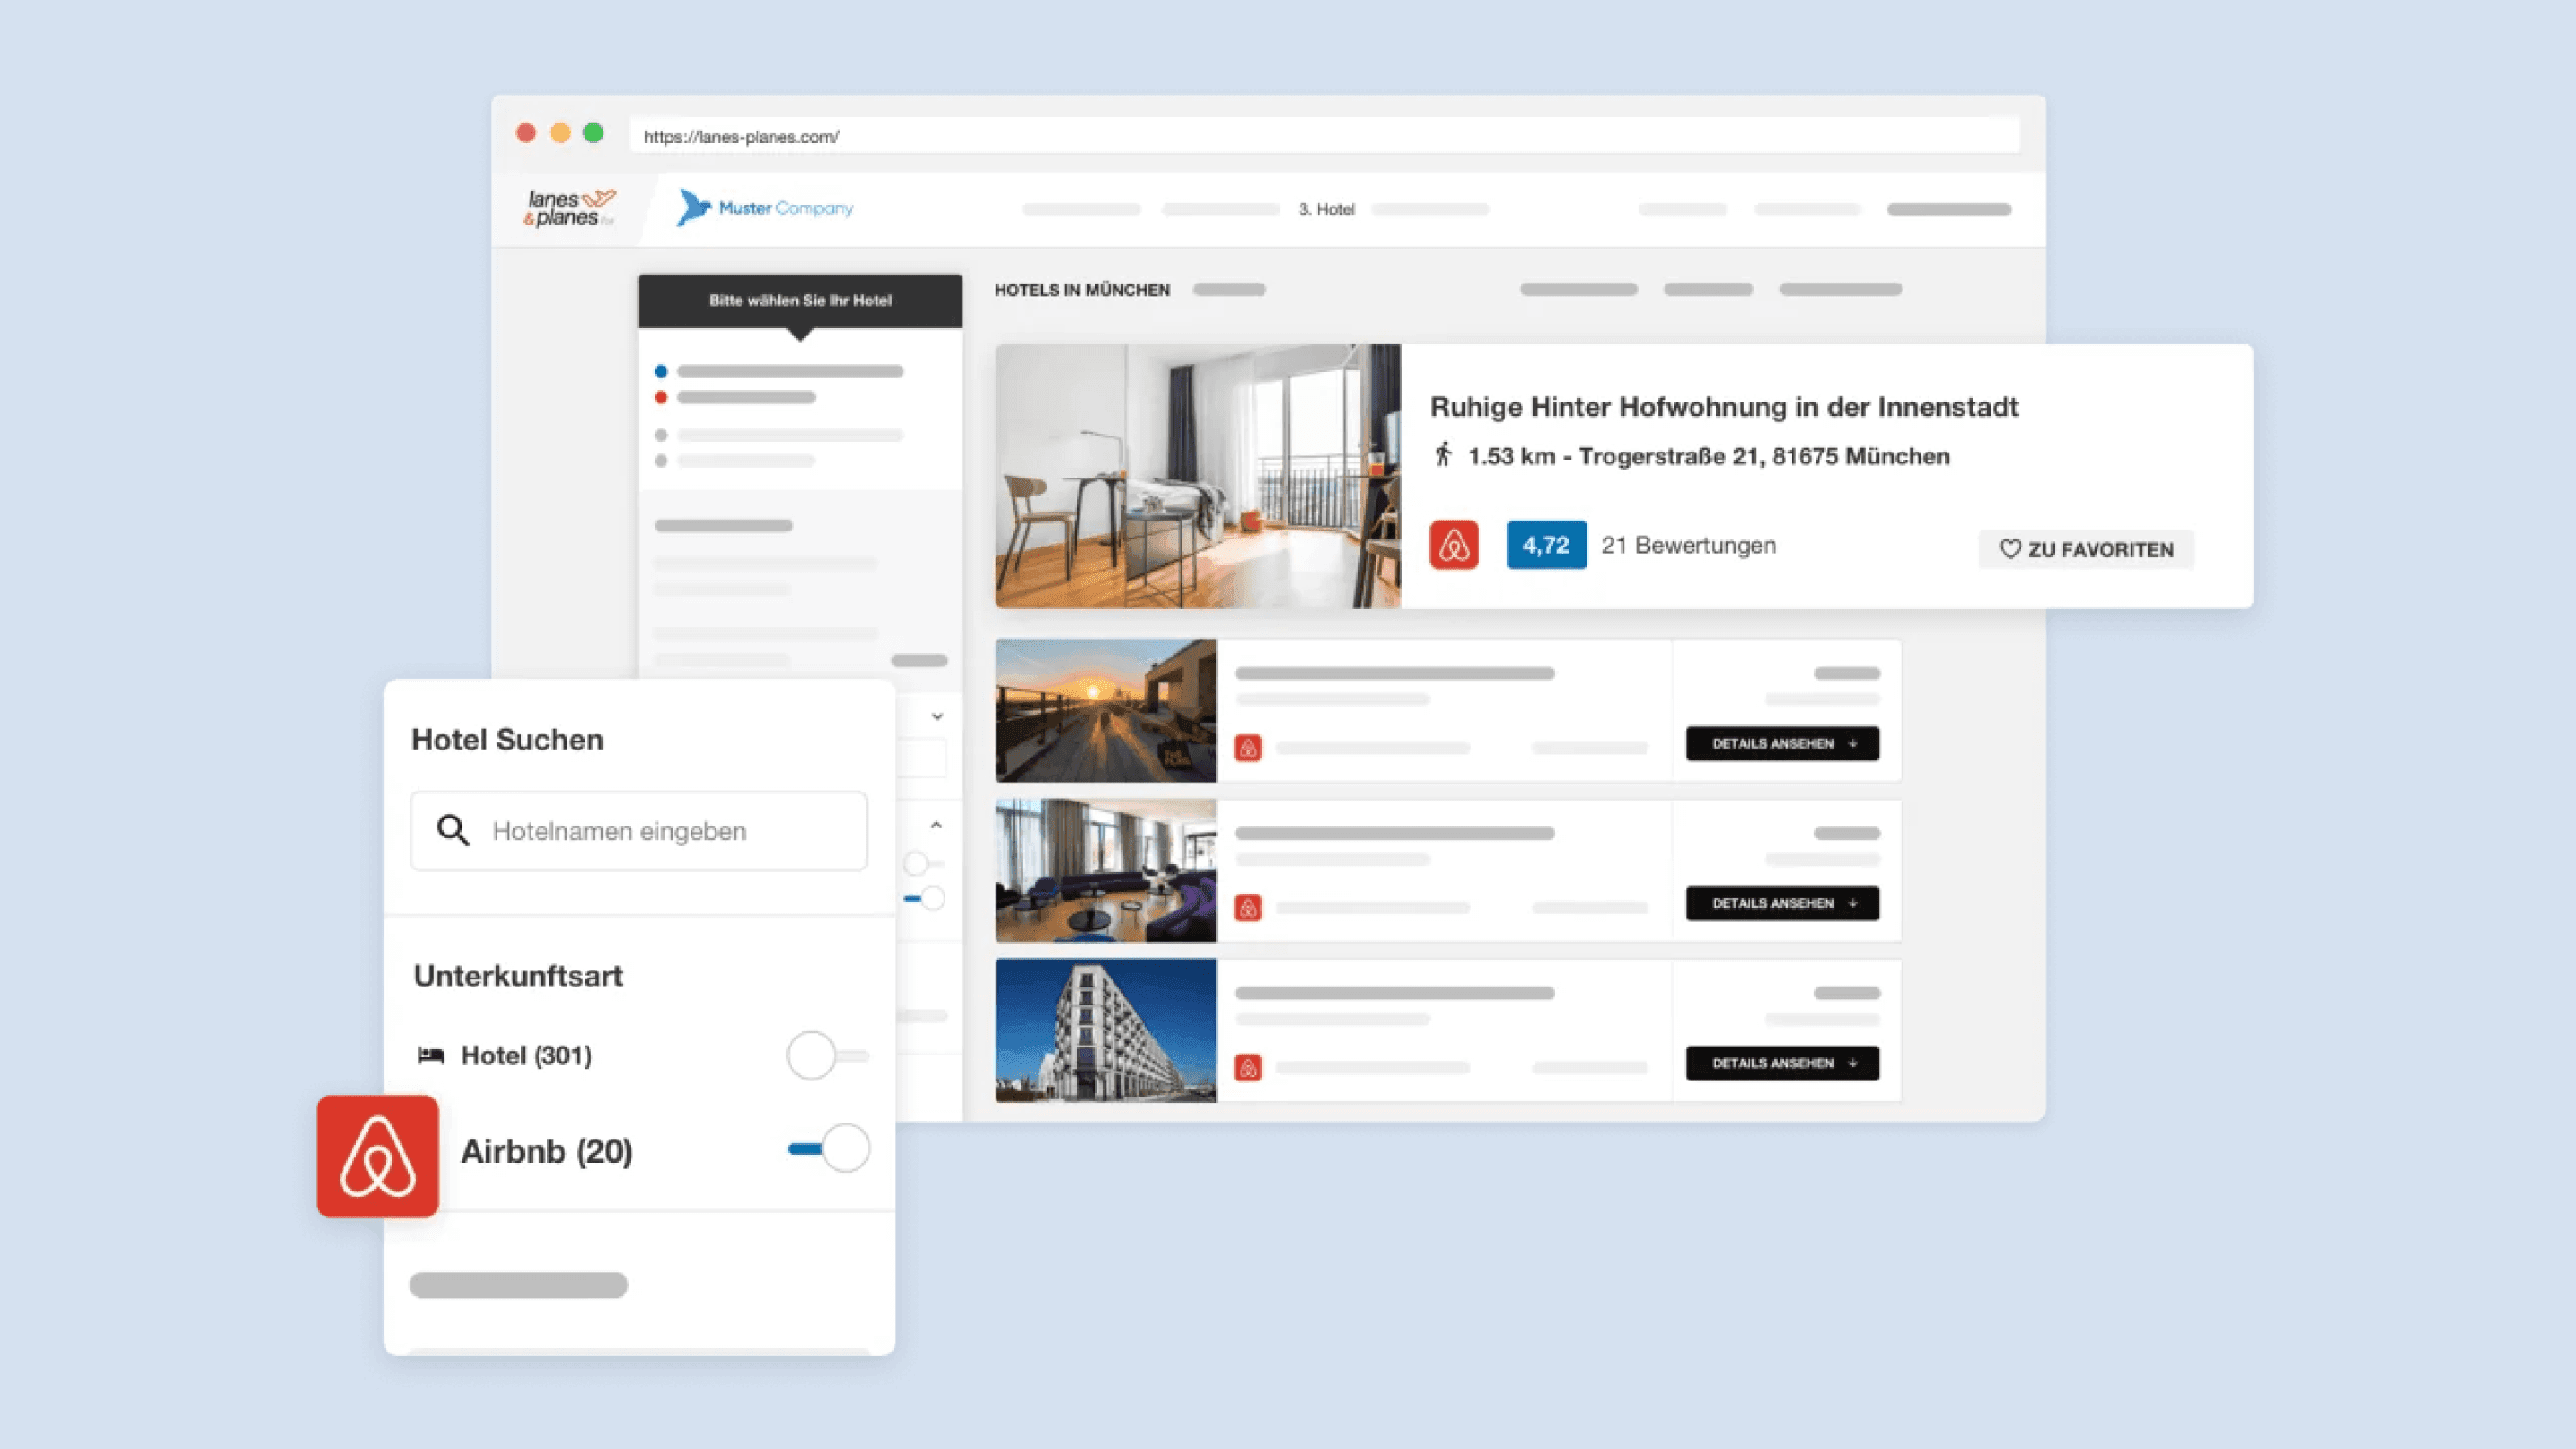Toggle the small blue background filter switch

(925, 898)
